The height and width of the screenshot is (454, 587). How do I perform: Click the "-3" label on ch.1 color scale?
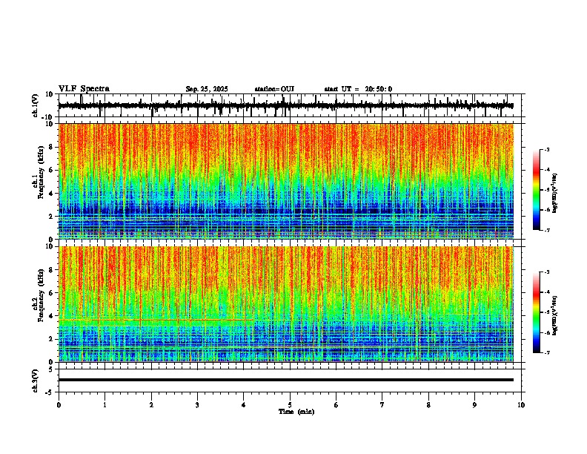point(546,150)
